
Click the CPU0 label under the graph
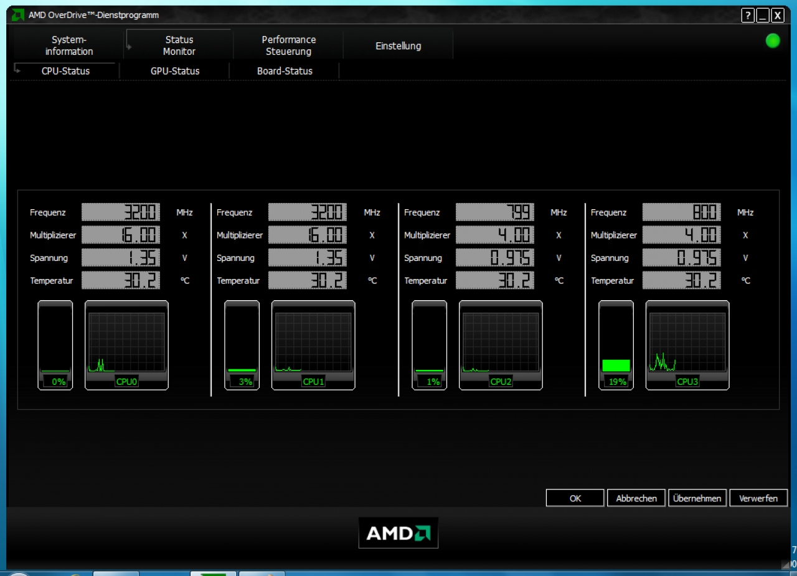(x=126, y=382)
